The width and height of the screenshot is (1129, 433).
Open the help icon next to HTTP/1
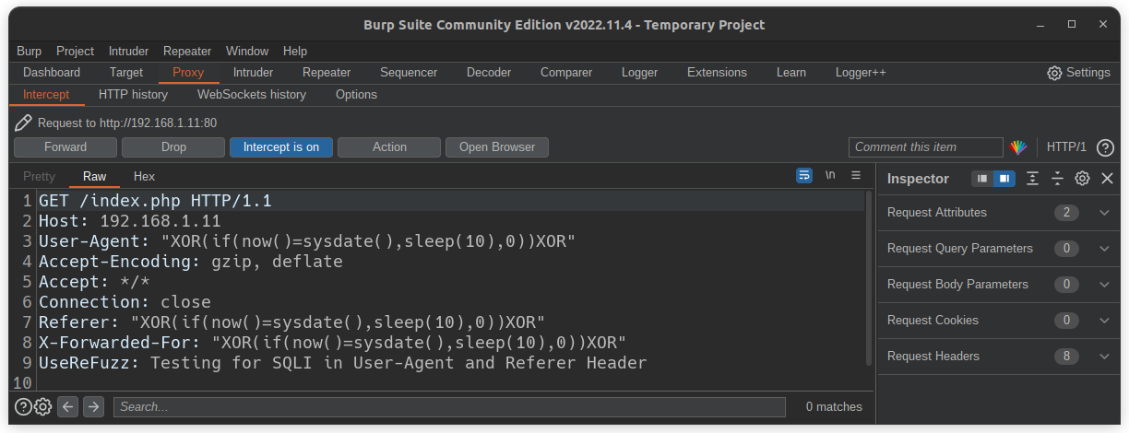coord(1105,147)
